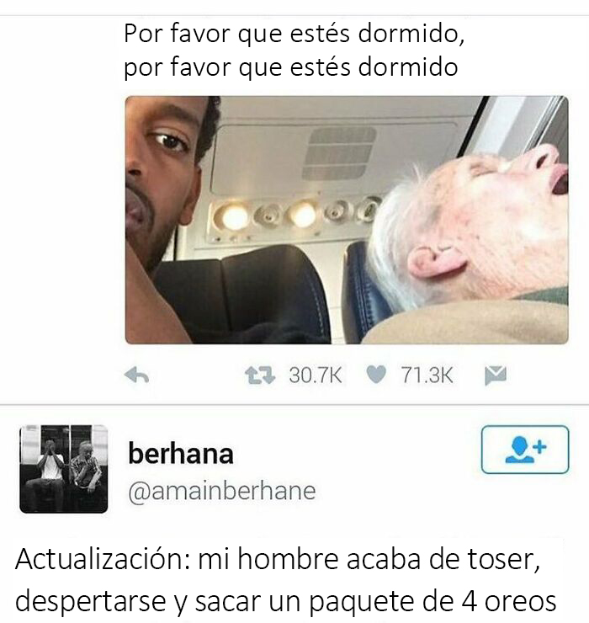
Task: Open the 'Actualización' reply tweet text
Action: coord(285,580)
